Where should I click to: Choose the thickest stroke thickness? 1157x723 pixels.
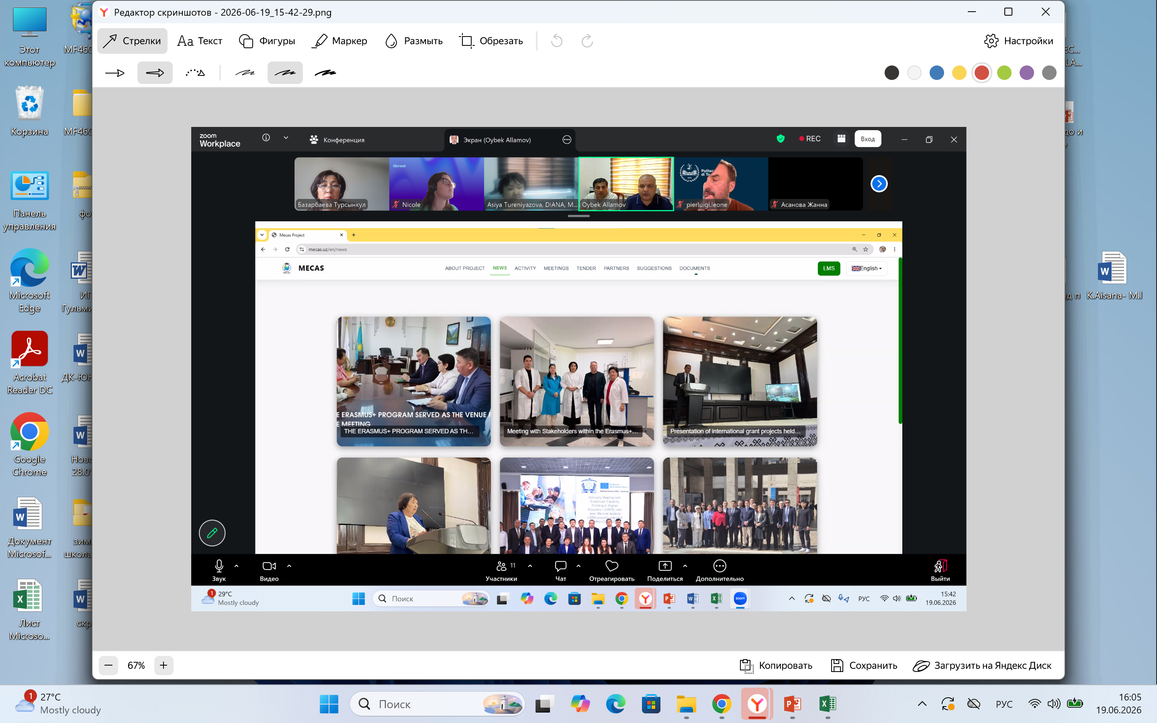click(x=325, y=73)
